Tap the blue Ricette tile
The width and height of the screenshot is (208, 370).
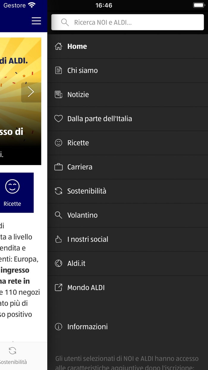point(17,193)
